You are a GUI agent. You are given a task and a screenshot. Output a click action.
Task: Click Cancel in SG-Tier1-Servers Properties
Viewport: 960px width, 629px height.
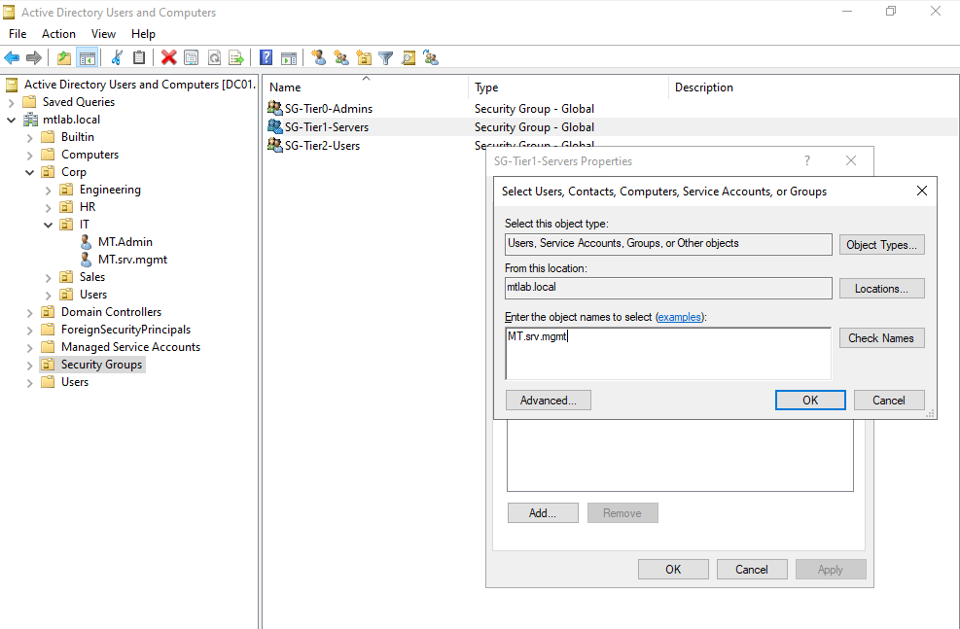[752, 569]
